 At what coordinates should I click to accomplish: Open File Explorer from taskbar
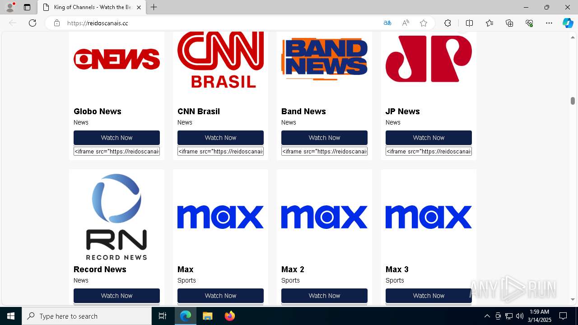tap(208, 316)
